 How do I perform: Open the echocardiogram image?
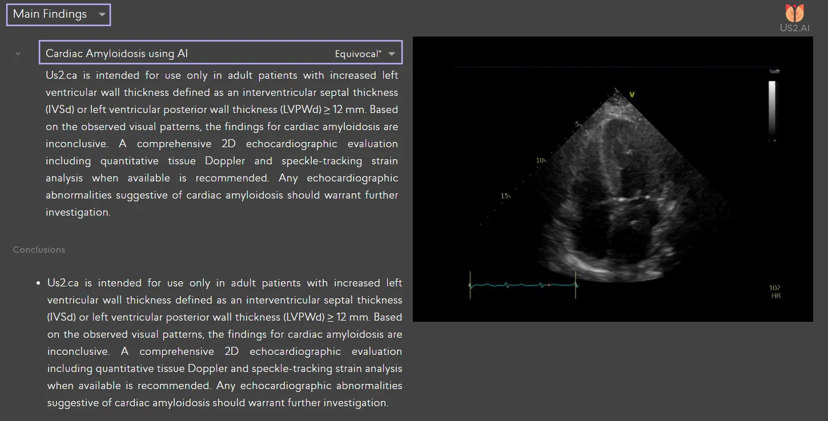coord(613,179)
